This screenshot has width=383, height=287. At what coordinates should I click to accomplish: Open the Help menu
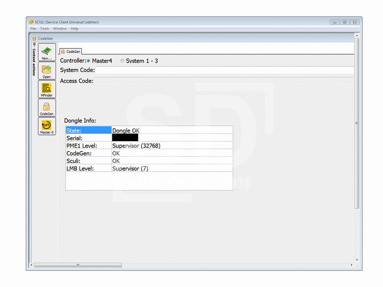click(x=75, y=29)
